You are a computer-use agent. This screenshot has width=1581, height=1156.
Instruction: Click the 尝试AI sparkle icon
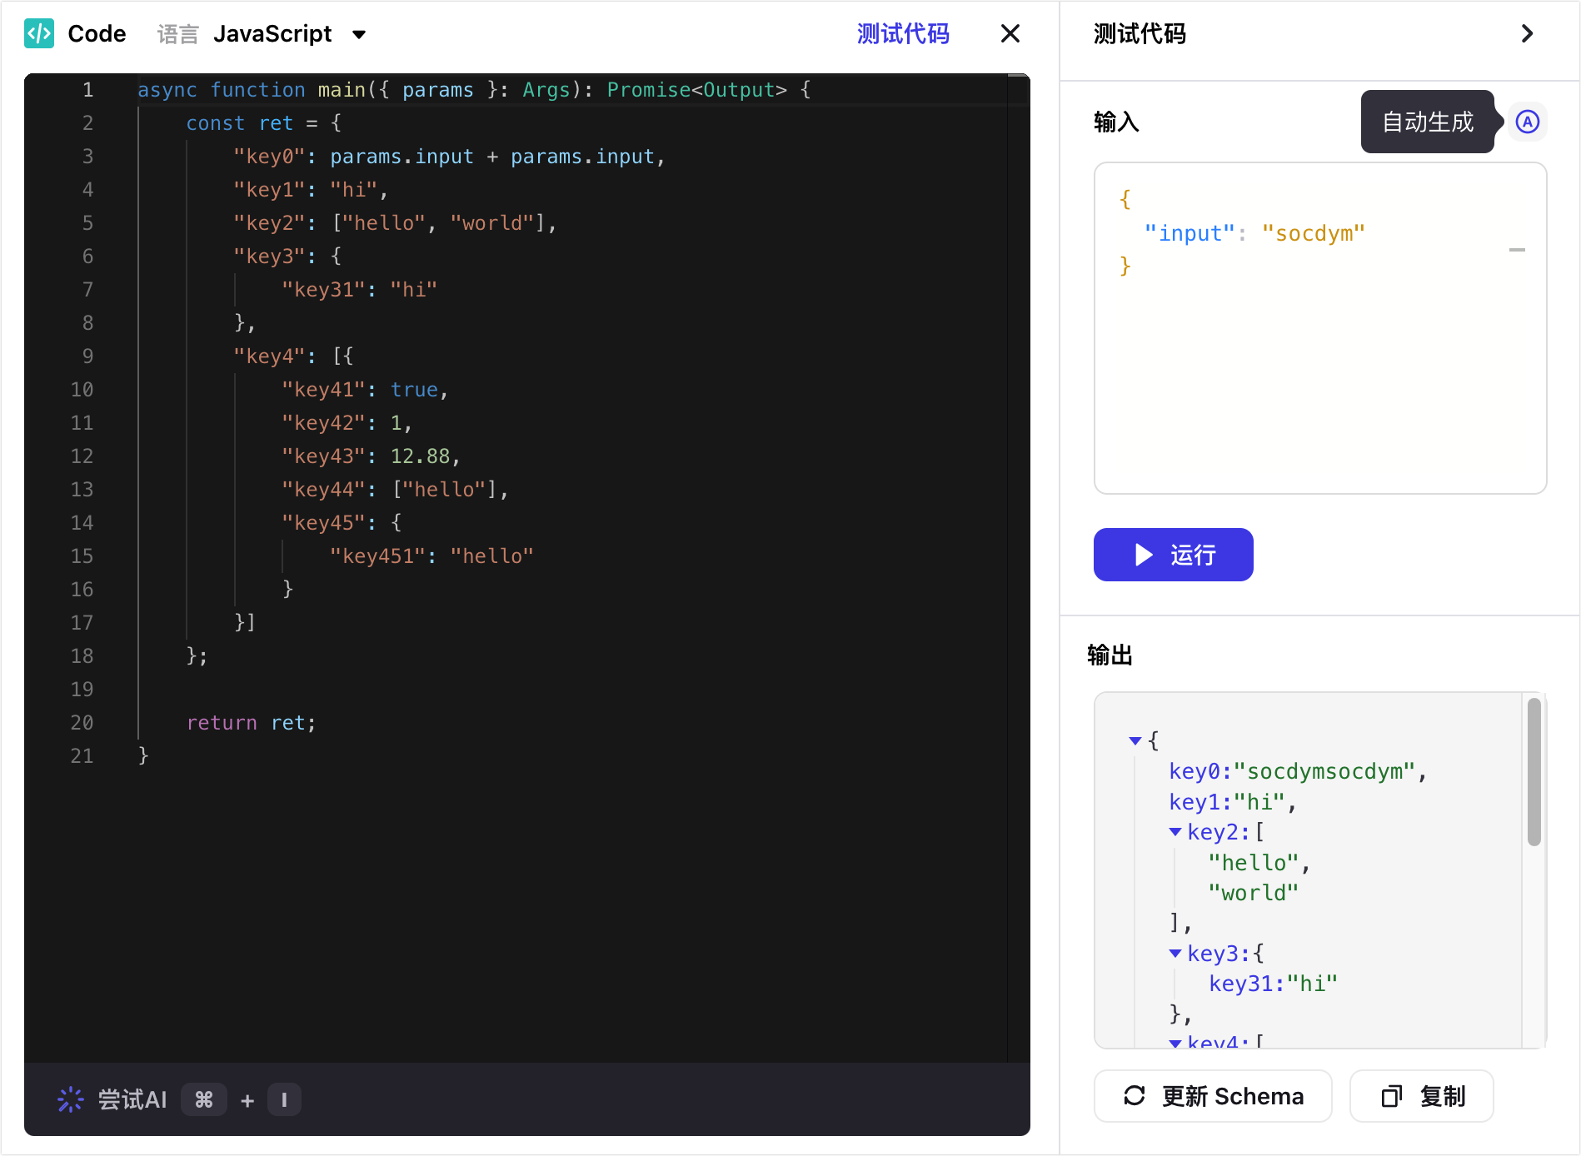[71, 1099]
